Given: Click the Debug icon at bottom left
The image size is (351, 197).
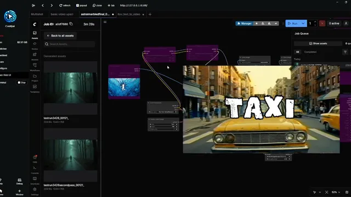Looking at the screenshot, I should pos(20,181).
